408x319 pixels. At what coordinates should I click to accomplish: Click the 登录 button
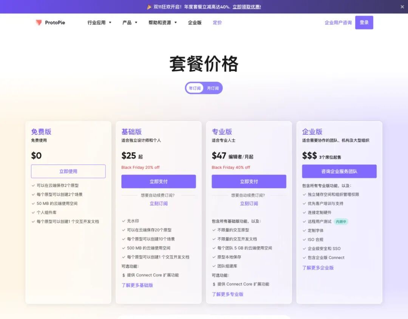point(364,23)
